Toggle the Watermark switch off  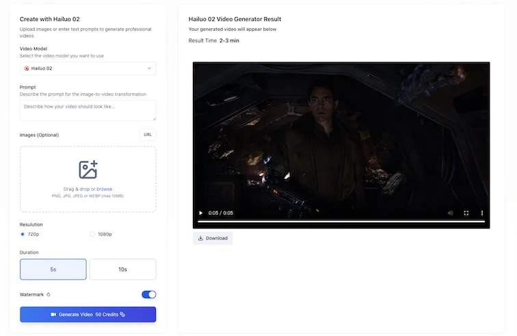pos(148,294)
